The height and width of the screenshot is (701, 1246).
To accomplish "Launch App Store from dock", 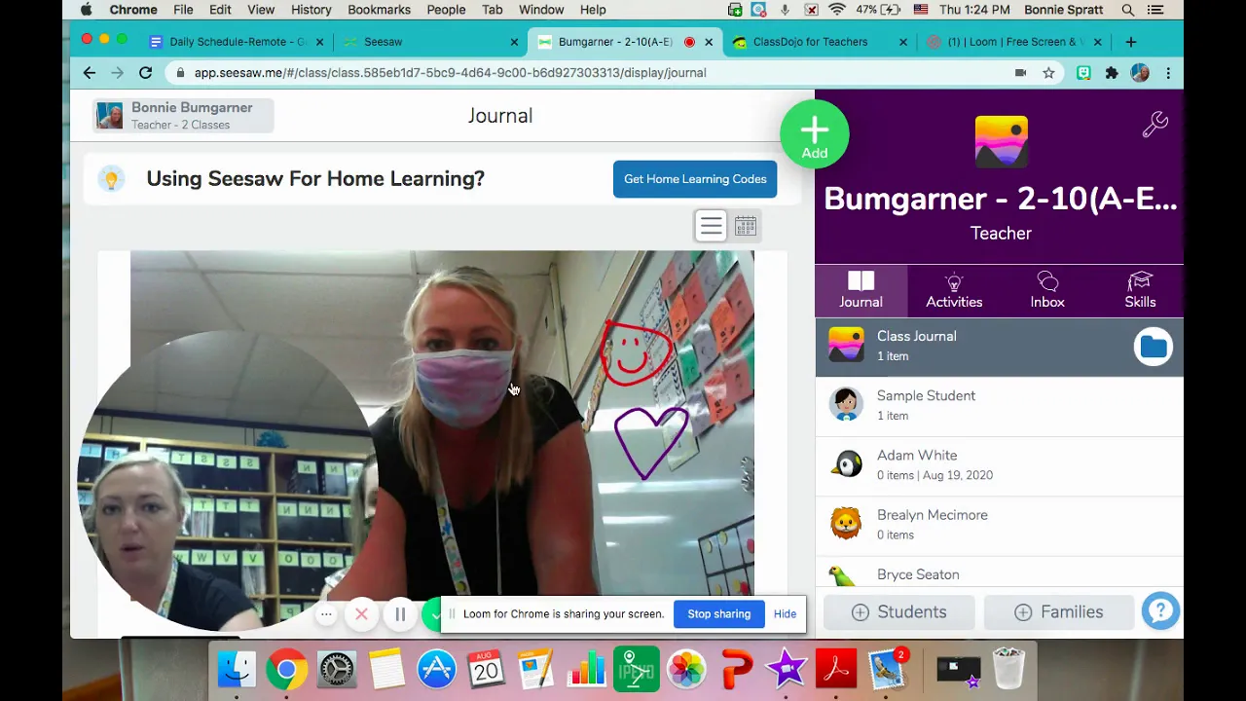I will click(436, 669).
